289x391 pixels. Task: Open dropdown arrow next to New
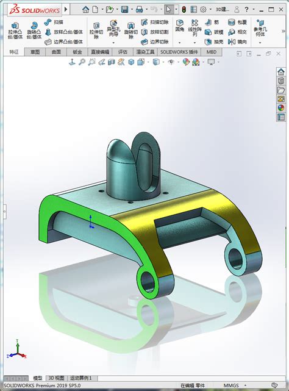[x=102, y=10]
